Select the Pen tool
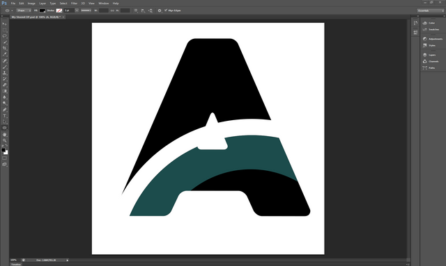 click(x=5, y=110)
